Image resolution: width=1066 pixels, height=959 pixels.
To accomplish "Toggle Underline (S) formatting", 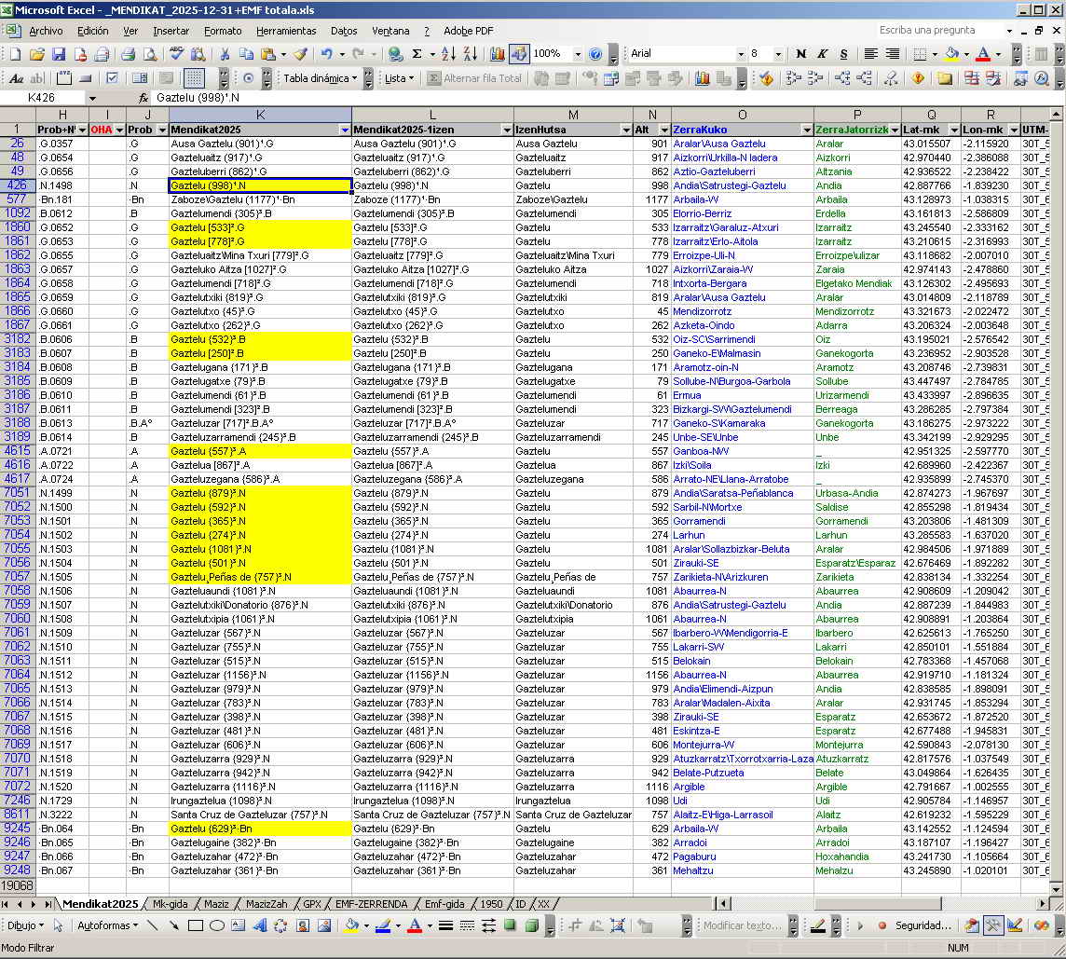I will click(843, 54).
